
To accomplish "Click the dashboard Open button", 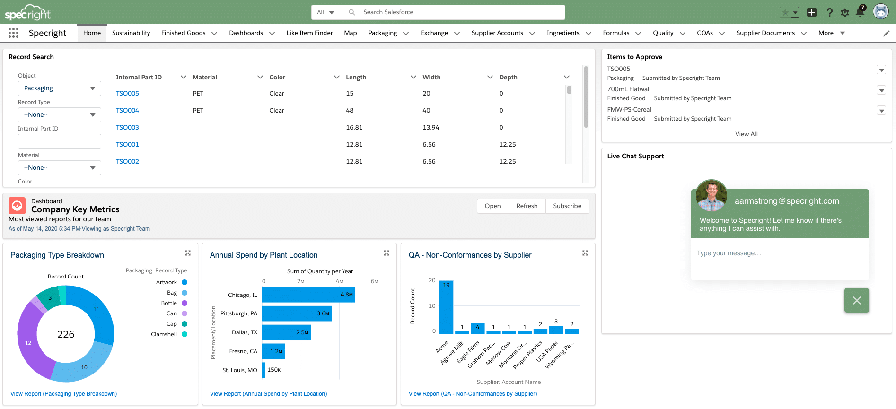I will point(492,206).
